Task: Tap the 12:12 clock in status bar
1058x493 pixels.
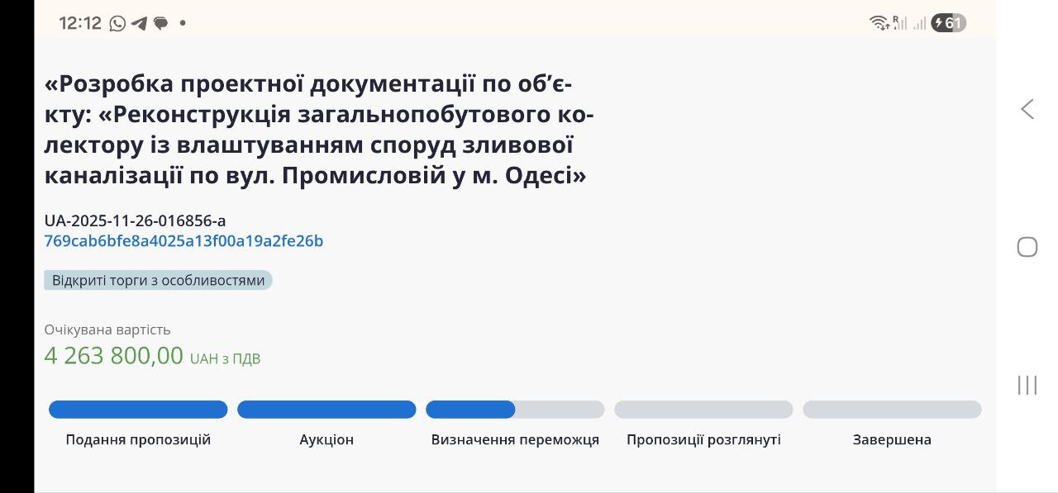Action: pos(80,23)
